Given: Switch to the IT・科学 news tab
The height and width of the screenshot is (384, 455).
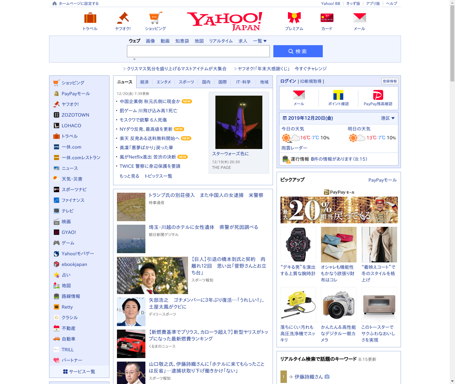Looking at the screenshot, I should 243,82.
